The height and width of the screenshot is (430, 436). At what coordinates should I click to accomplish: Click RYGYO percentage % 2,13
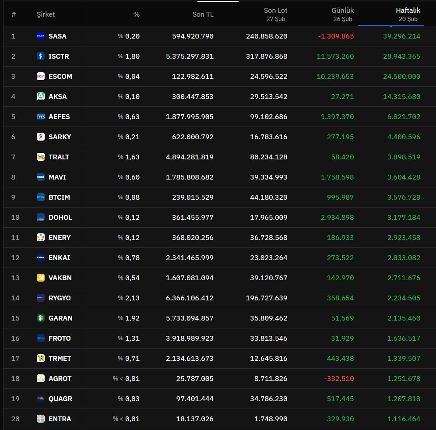click(x=128, y=298)
